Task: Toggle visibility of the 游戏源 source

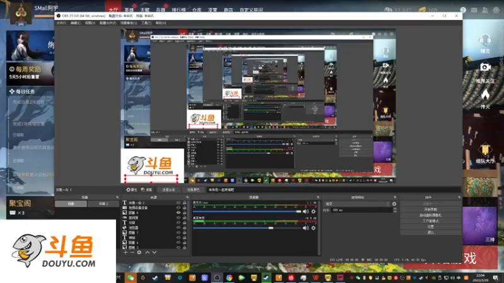Action: (178, 218)
